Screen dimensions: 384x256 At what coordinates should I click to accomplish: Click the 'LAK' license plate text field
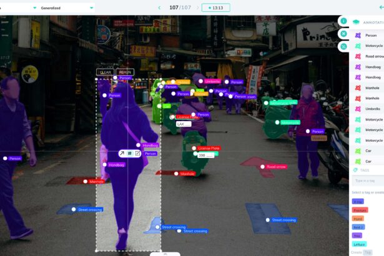coord(184,124)
